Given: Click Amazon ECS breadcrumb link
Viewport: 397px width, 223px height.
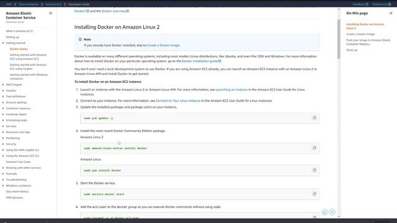Looking at the screenshot, I should 53,4.
